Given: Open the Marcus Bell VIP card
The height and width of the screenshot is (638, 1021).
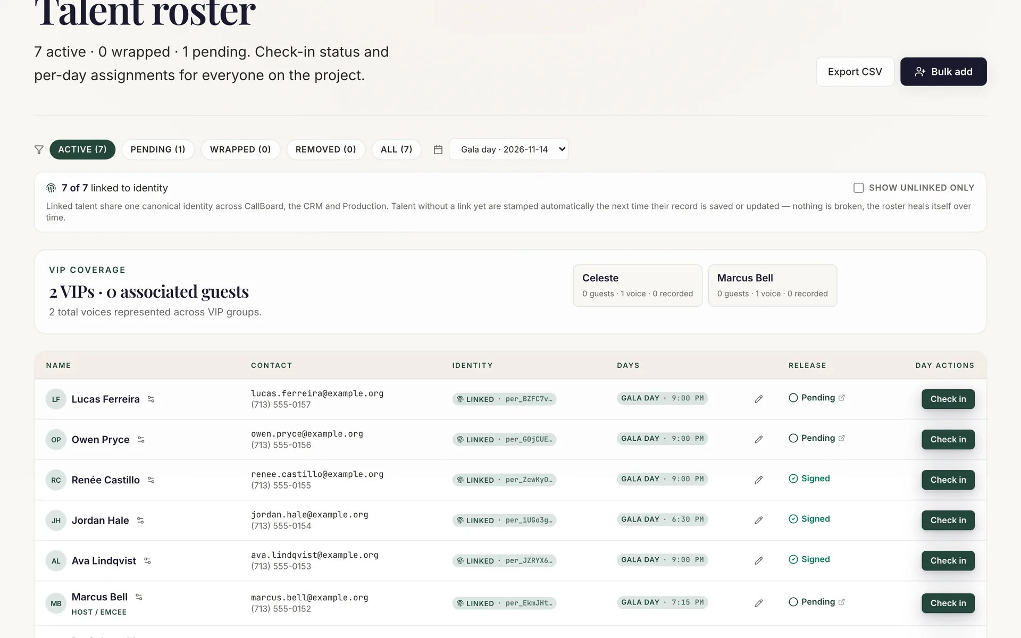Looking at the screenshot, I should [773, 286].
